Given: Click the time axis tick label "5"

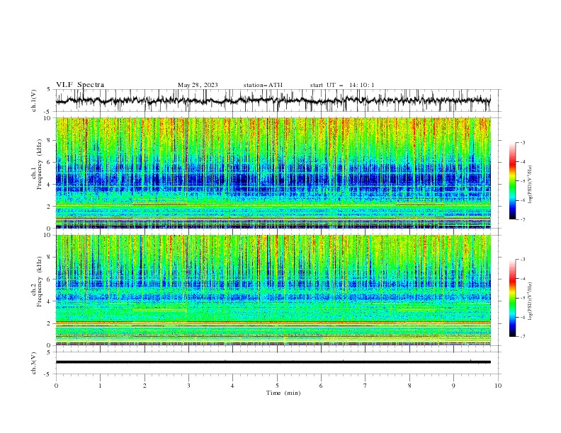Looking at the screenshot, I should tap(277, 386).
